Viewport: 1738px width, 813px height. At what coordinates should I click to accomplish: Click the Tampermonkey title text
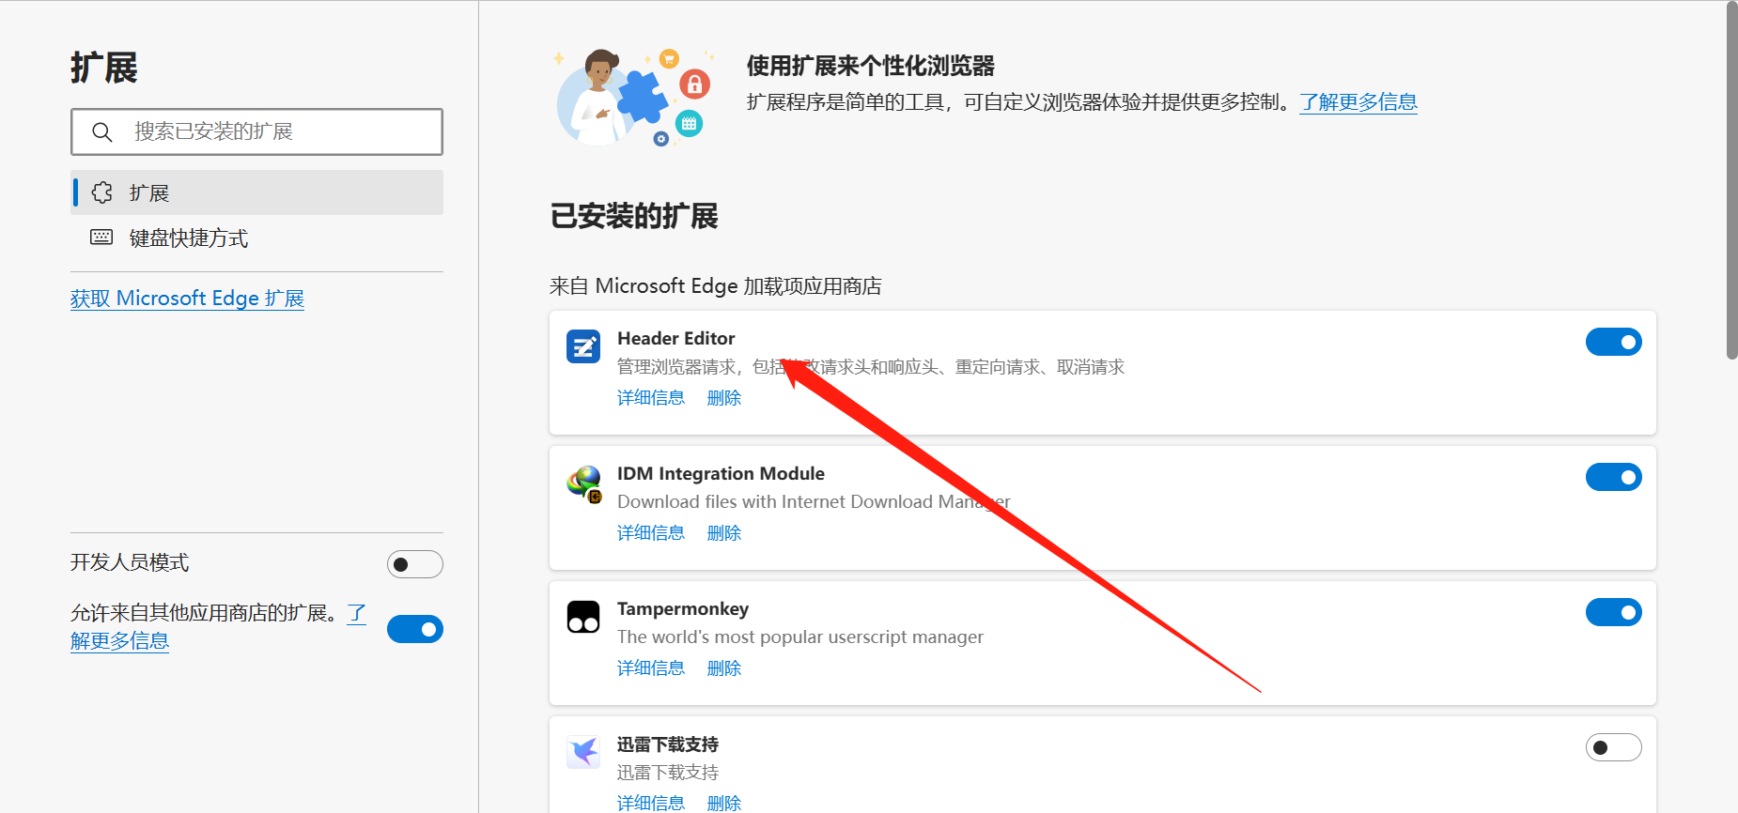(683, 608)
